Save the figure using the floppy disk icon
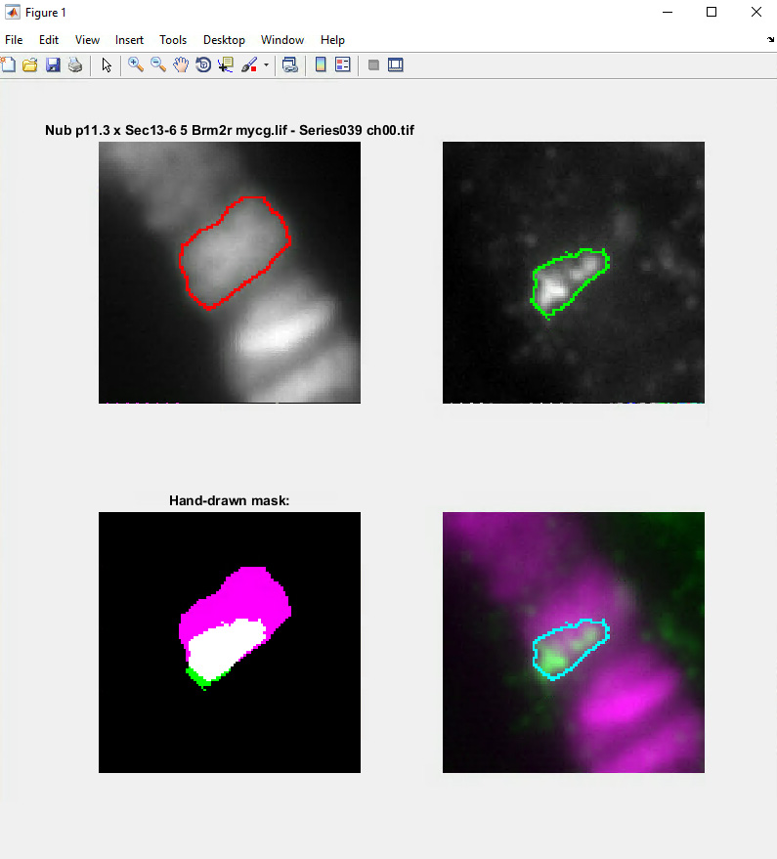This screenshot has height=859, width=777. pos(53,64)
